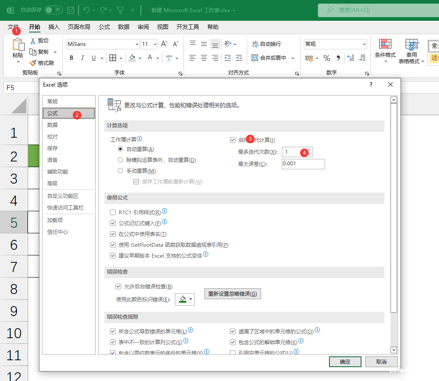This screenshot has width=439, height=381.
Task: Click the 确定 (OK) button
Action: coord(345,362)
